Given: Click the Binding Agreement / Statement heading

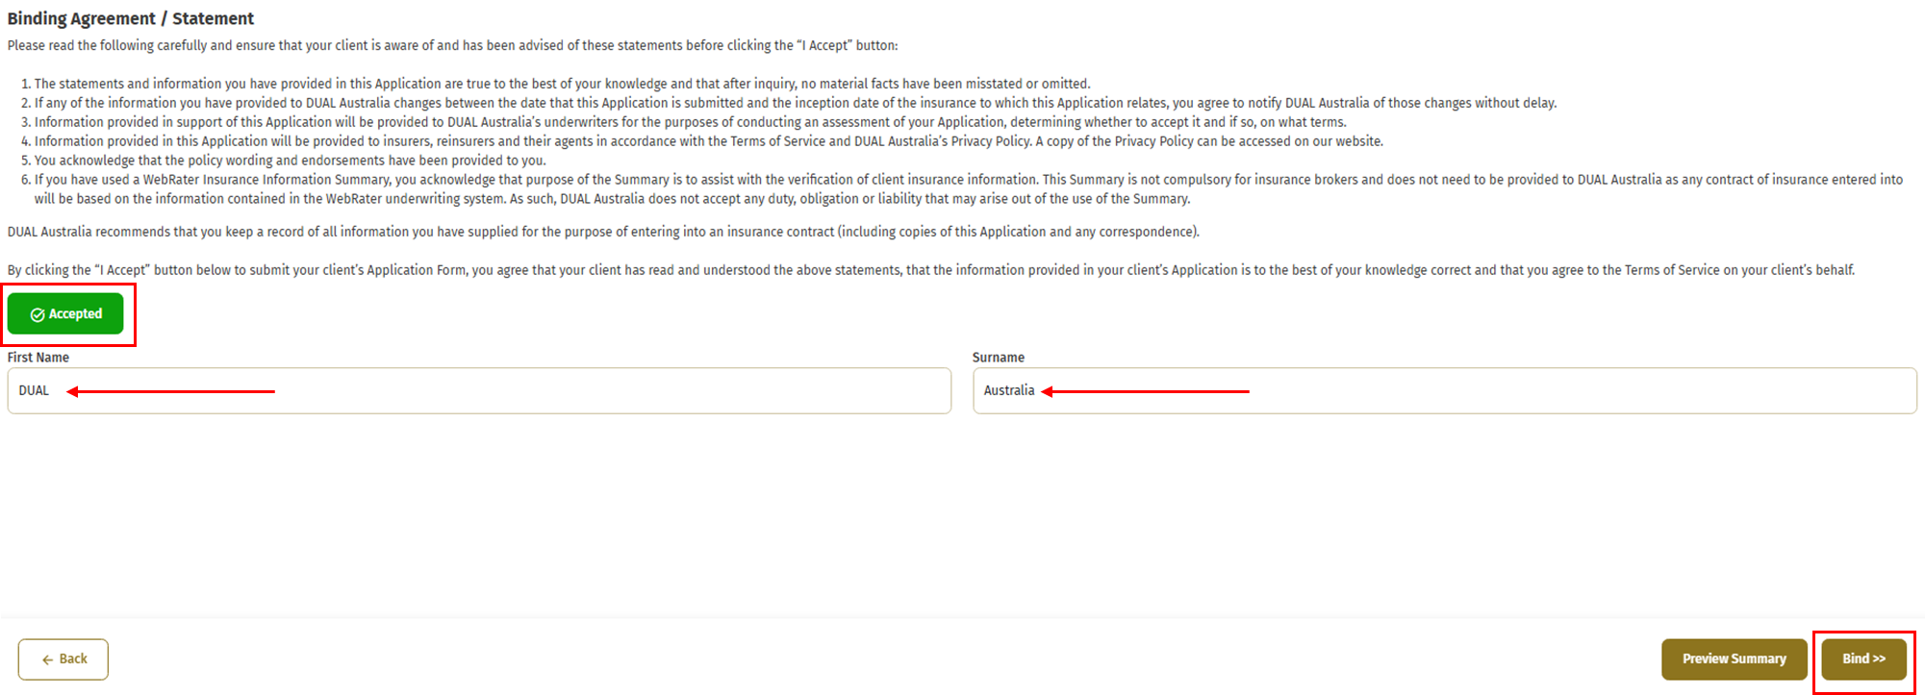Looking at the screenshot, I should pyautogui.click(x=131, y=18).
